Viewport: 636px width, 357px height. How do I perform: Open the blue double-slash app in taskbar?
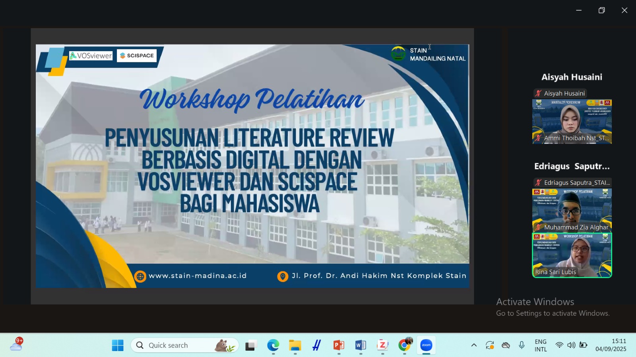pyautogui.click(x=317, y=345)
